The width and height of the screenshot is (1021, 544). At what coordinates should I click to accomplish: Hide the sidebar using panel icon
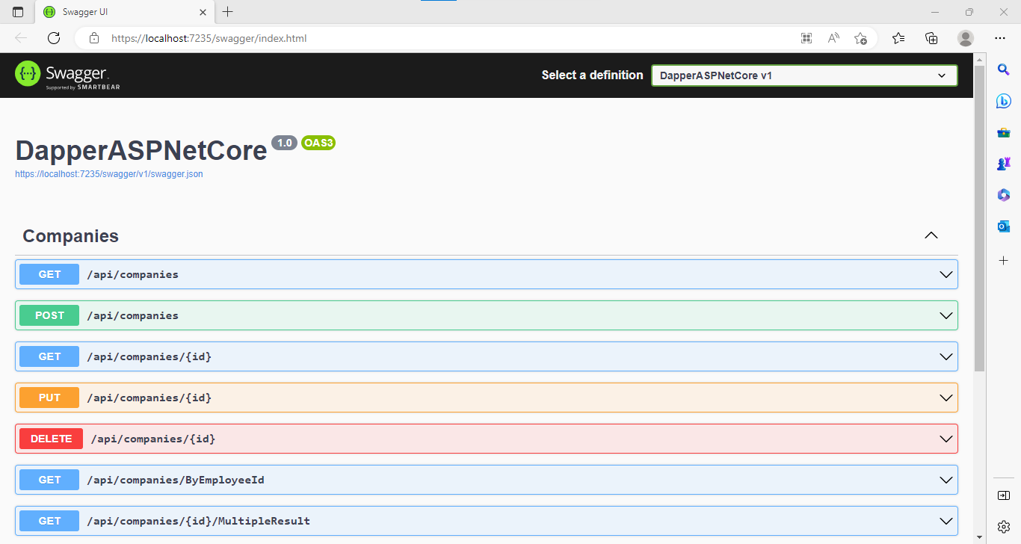click(1004, 495)
